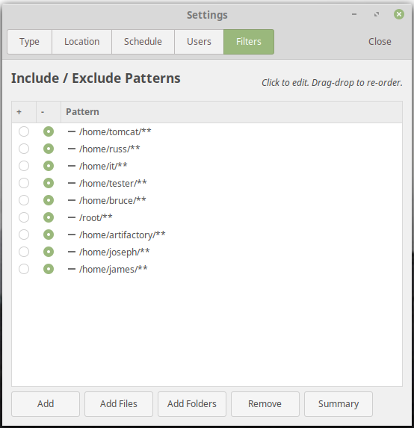Image resolution: width=414 pixels, height=428 pixels.
Task: Click exclude radio for /home/it/**
Action: pyautogui.click(x=49, y=166)
